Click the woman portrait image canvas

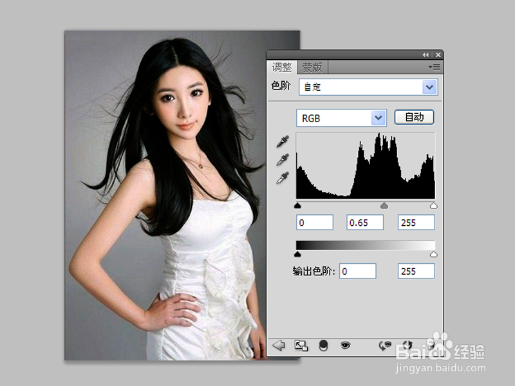pos(182,196)
